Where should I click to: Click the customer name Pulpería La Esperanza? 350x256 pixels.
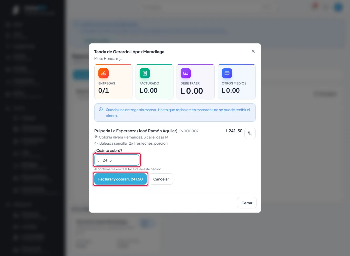coord(136,131)
